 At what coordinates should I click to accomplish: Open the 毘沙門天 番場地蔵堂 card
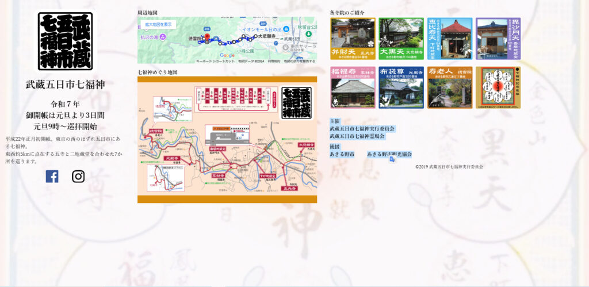498,39
